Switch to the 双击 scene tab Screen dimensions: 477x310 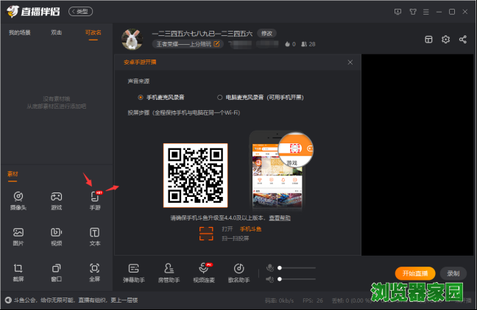click(x=56, y=32)
